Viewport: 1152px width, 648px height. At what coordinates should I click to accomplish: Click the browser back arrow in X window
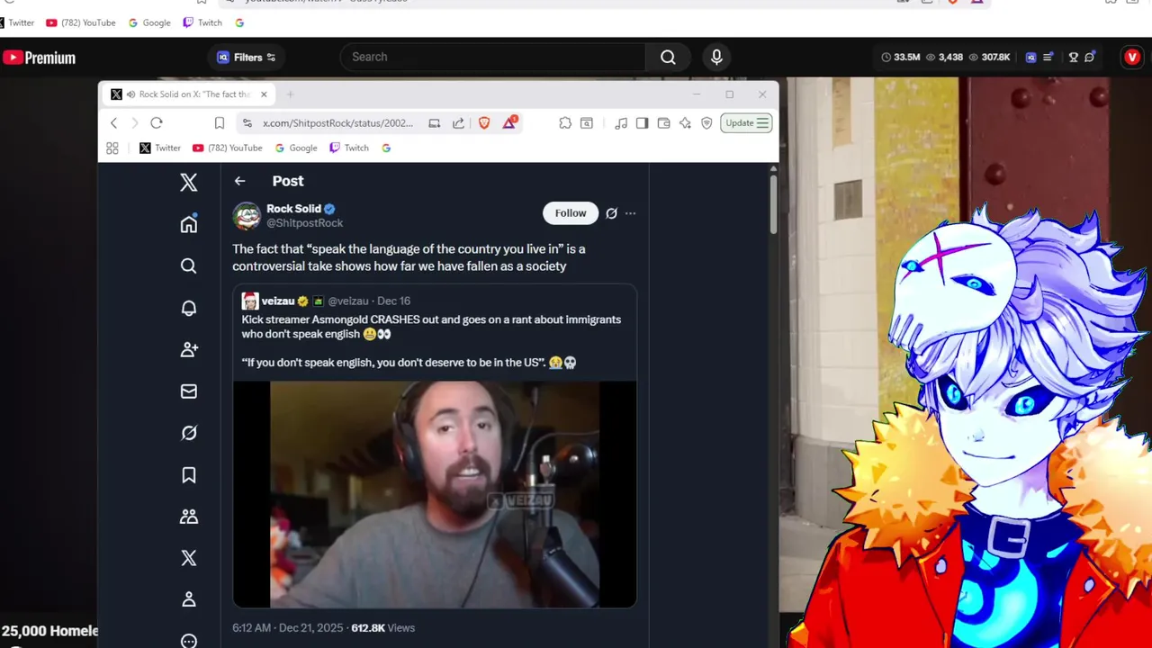(113, 123)
